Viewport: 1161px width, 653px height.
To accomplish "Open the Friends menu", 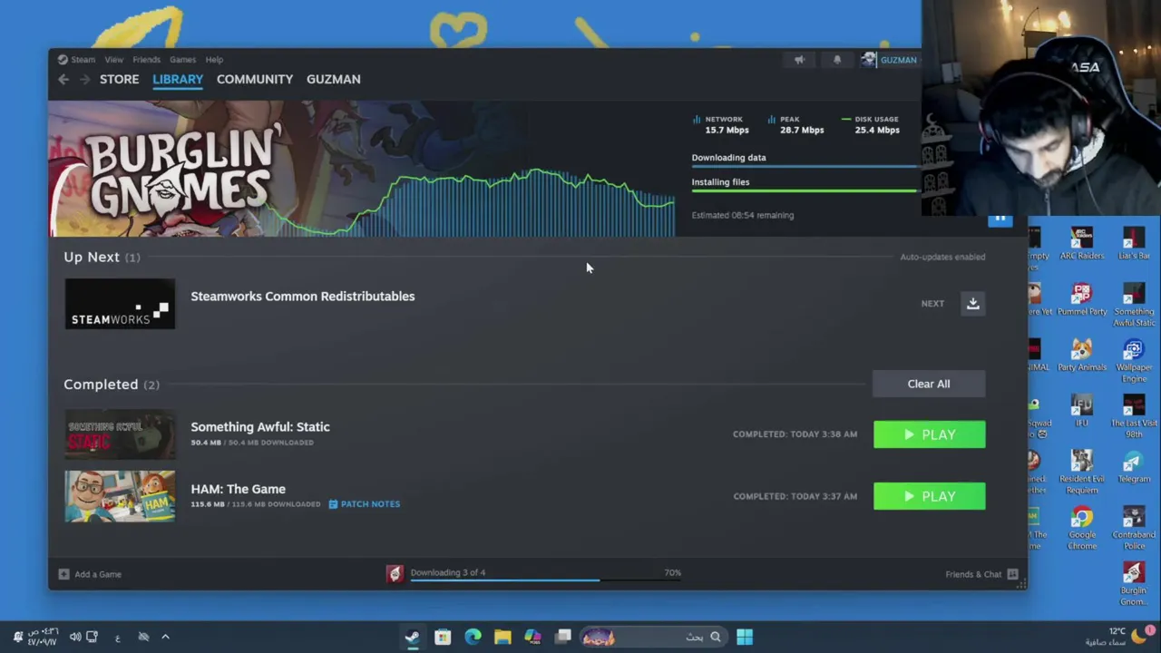I will point(146,60).
